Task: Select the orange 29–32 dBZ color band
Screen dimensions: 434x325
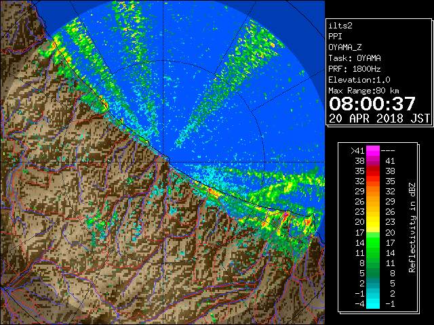Action: [x=373, y=192]
